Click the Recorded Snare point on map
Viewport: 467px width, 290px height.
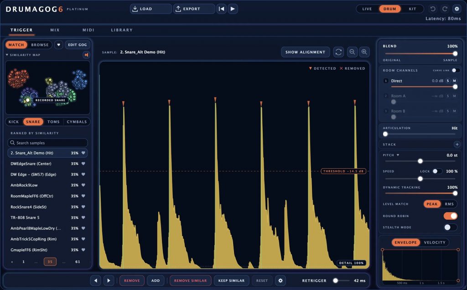pos(28,100)
